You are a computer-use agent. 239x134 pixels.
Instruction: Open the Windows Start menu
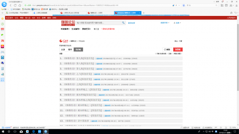click(3, 132)
